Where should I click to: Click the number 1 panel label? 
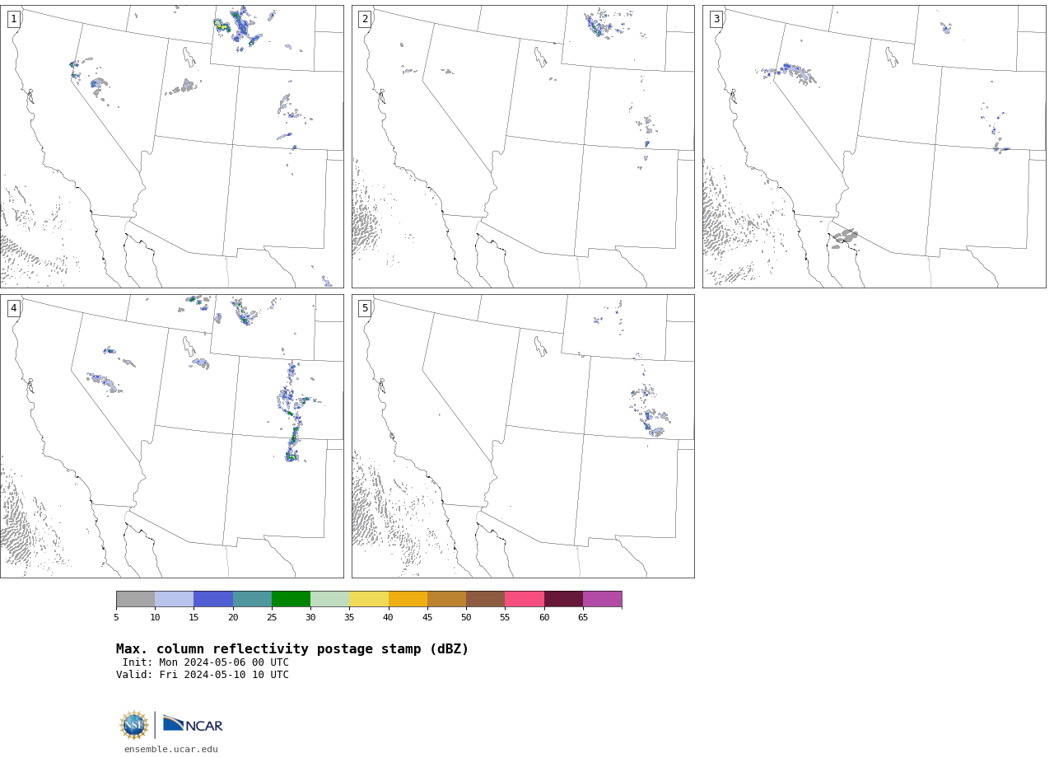pyautogui.click(x=13, y=19)
